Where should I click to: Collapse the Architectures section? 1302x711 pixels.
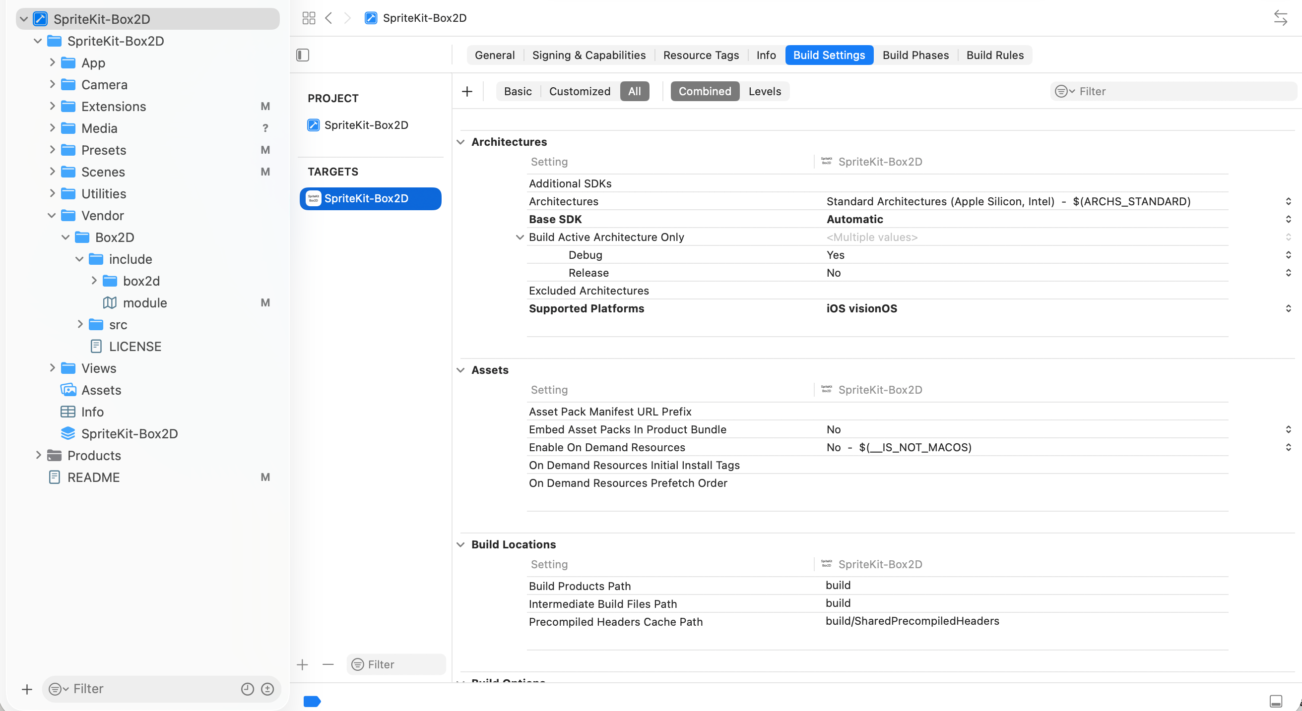click(x=460, y=142)
